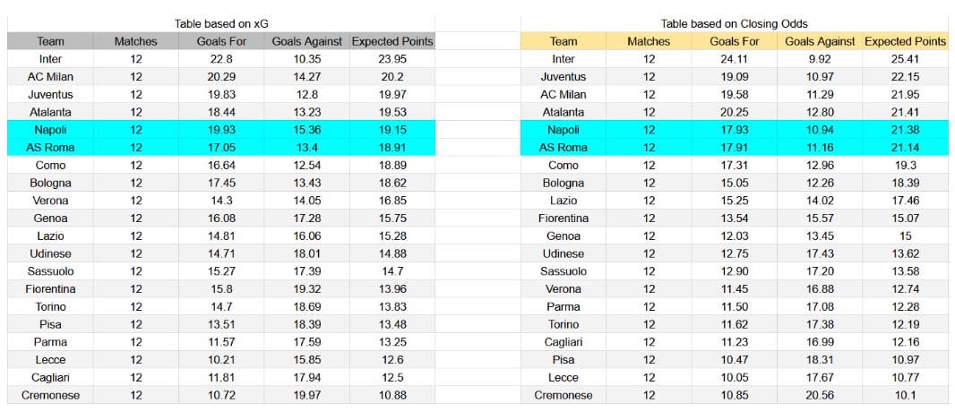Viewport: 955px width, 420px height.
Task: Select the Como cell in xG table
Action: tap(50, 165)
